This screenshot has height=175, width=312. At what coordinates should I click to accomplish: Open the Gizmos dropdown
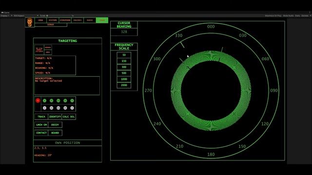click(x=306, y=16)
